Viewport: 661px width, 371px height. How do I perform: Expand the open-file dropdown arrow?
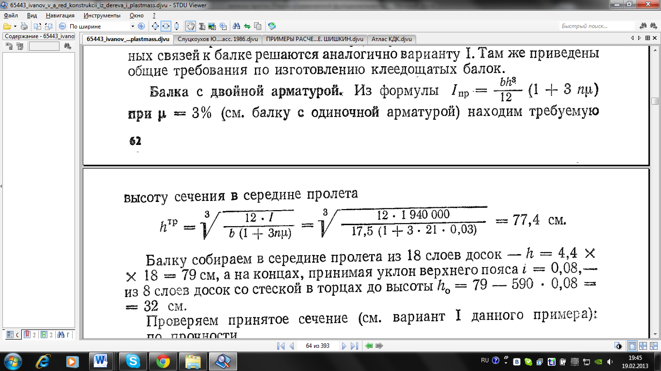point(15,26)
